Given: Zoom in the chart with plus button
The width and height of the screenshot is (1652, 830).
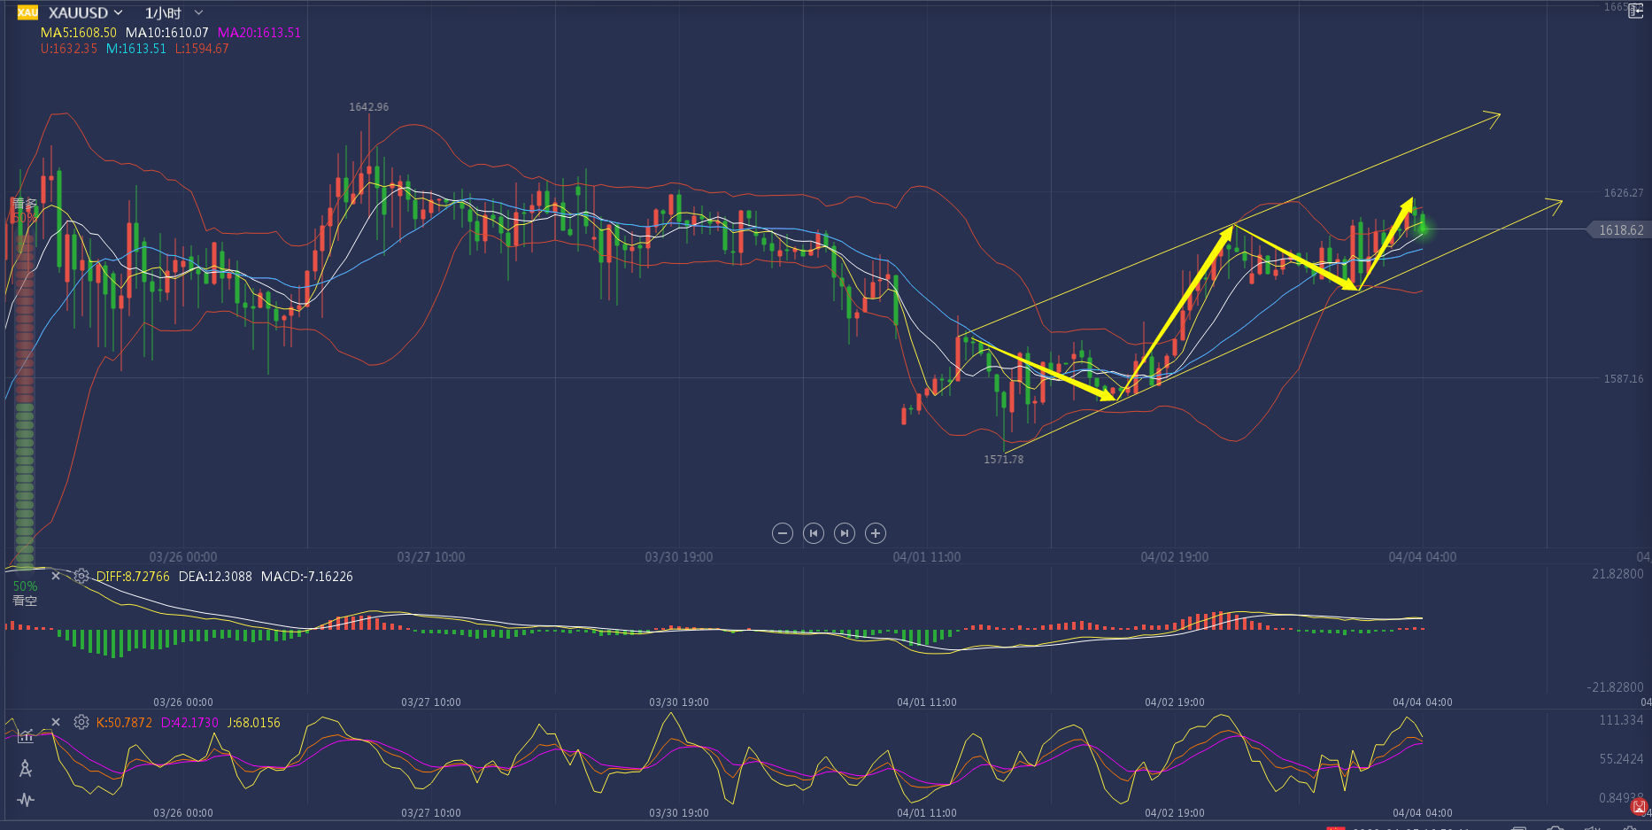Looking at the screenshot, I should [x=876, y=533].
